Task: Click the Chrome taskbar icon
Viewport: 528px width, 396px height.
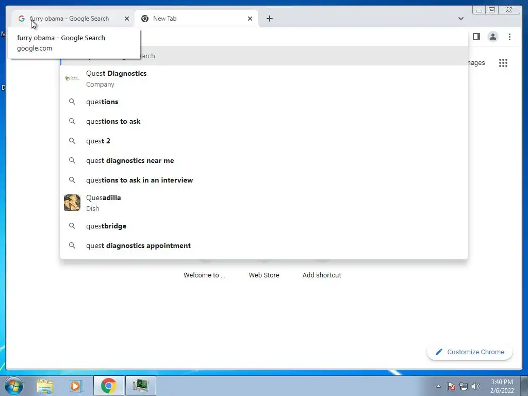Action: (x=108, y=386)
